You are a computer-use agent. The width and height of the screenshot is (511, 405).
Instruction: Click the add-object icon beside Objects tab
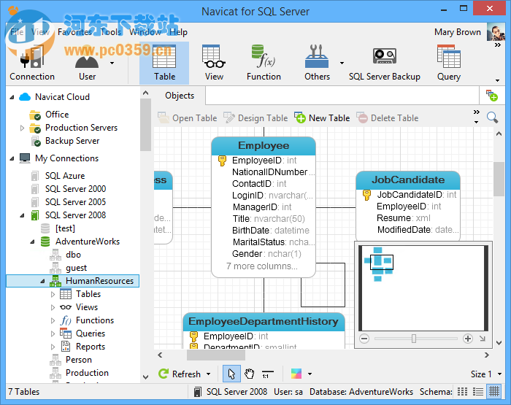(492, 96)
